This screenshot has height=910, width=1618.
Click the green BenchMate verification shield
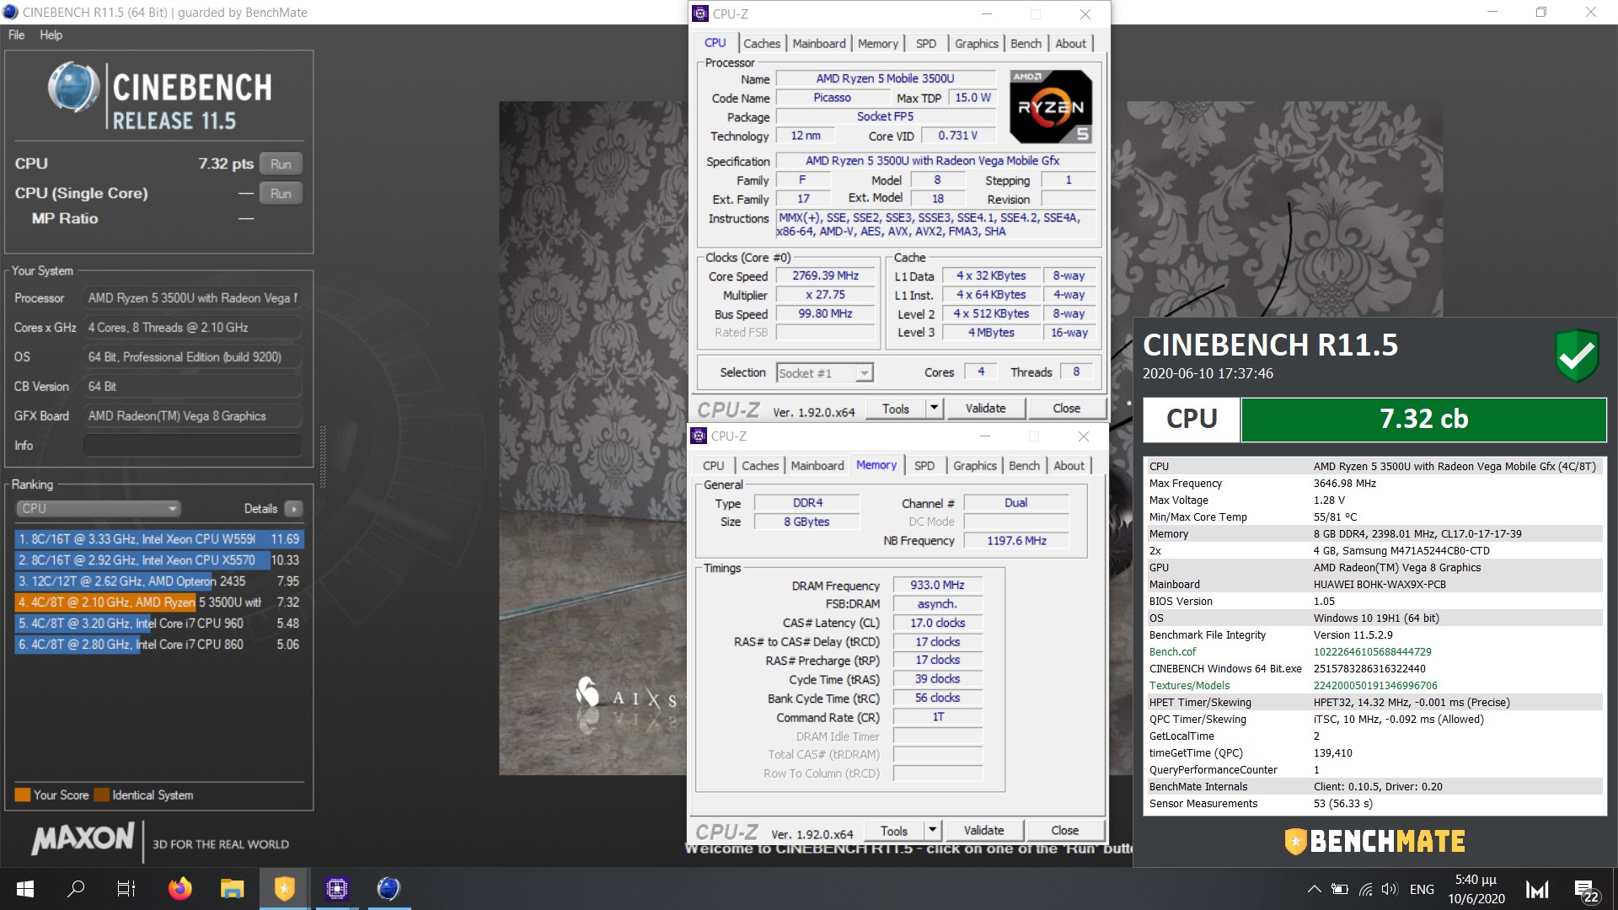(1577, 355)
